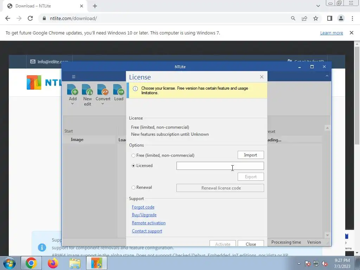Click the Load icon in NTLite toolbar
360x270 pixels.
tap(118, 90)
